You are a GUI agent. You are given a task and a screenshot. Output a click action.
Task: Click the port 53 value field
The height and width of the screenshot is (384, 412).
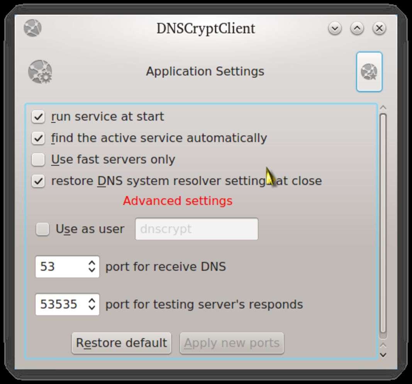coord(60,266)
